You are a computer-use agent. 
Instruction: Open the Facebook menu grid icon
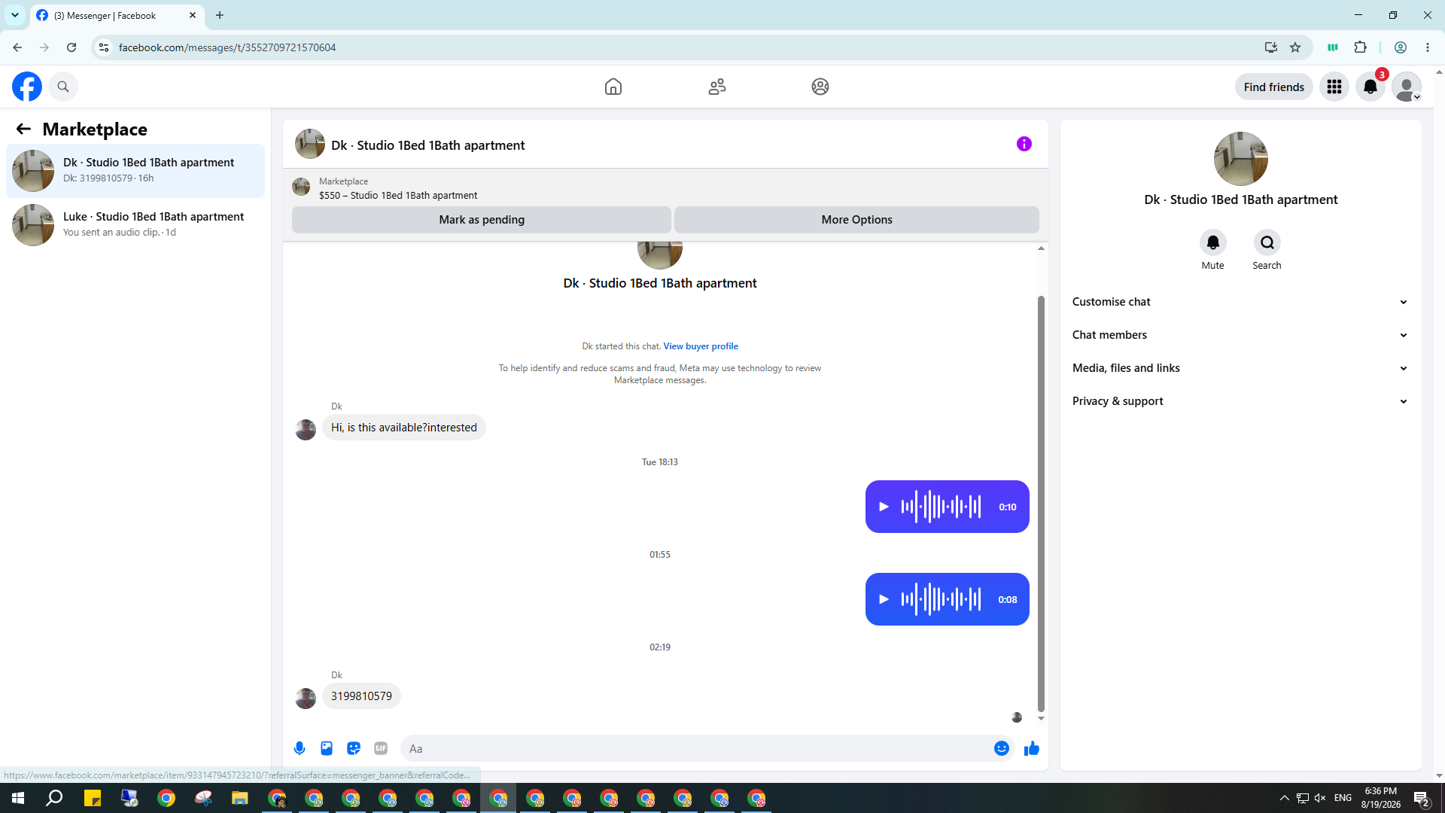pos(1334,87)
